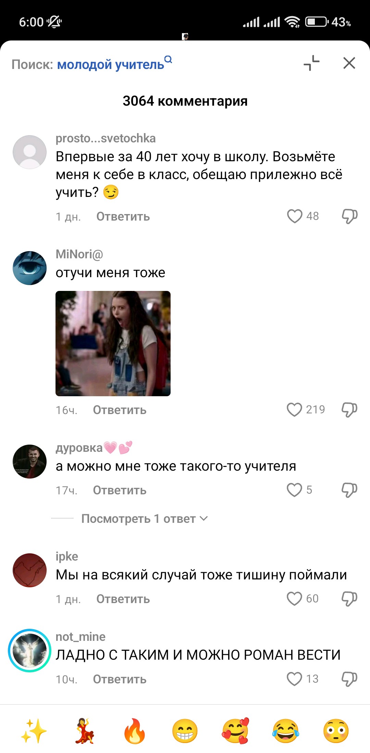This screenshot has width=370, height=753.
Task: Like MiNori@'s comment with 219 likes
Action: point(294,410)
